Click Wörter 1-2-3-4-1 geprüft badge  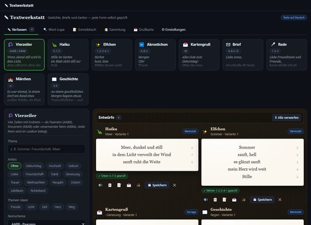[x=220, y=191]
